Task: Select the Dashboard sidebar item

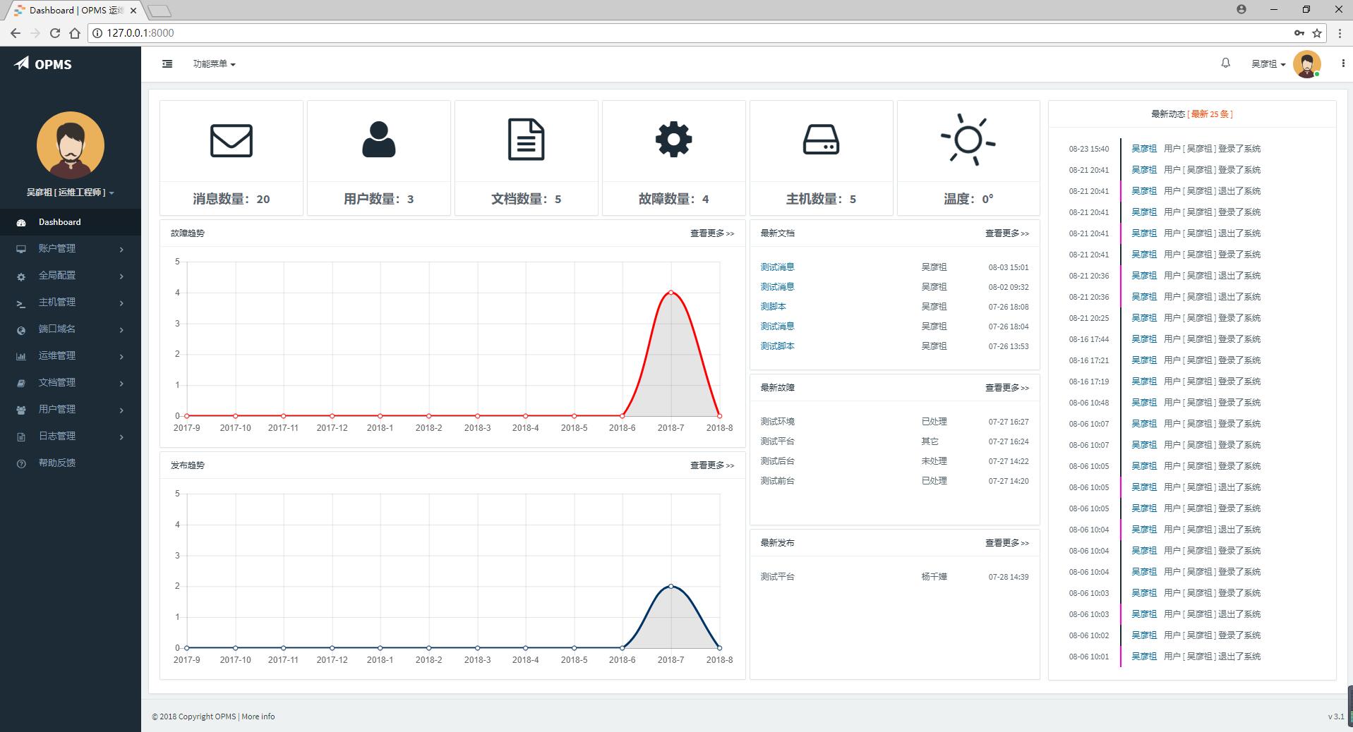Action: tap(71, 222)
